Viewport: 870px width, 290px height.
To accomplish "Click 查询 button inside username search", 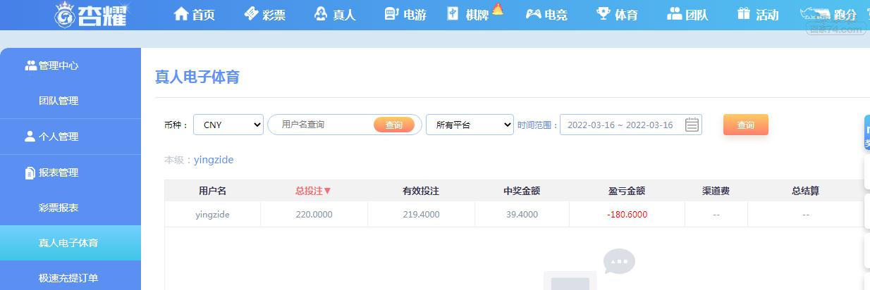I will (394, 125).
